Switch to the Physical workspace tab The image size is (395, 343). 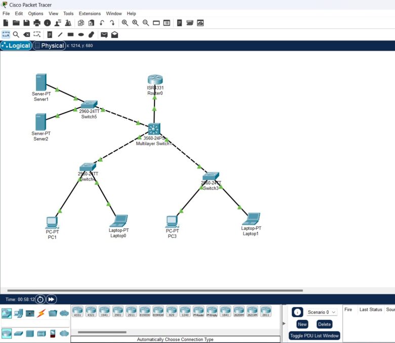(x=49, y=46)
